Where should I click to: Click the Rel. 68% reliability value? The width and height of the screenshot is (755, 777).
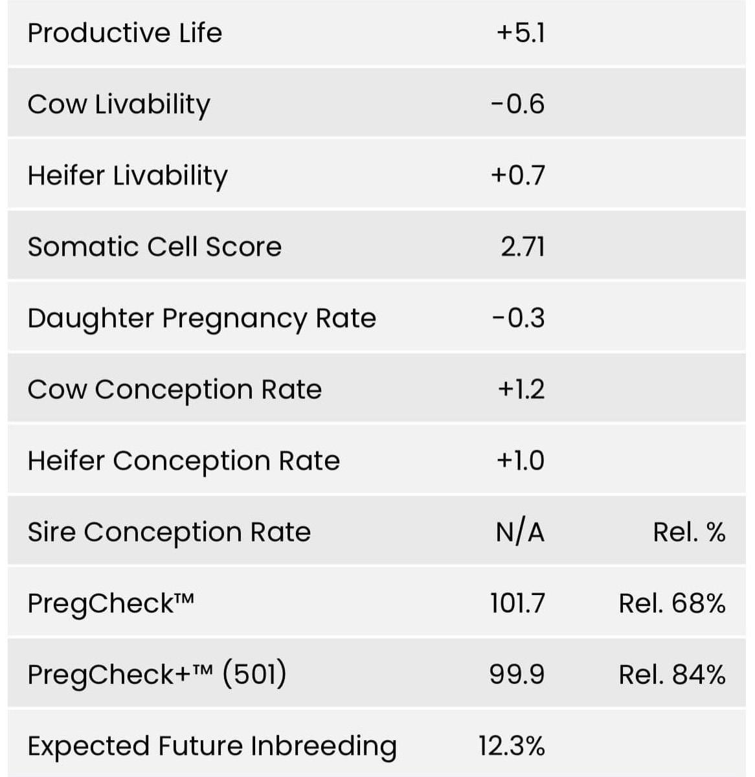[671, 603]
